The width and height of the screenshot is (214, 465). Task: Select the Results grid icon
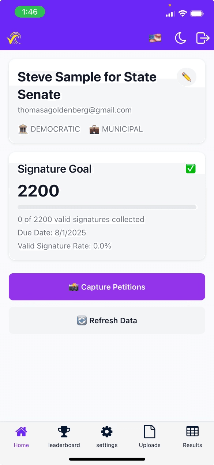point(192,432)
